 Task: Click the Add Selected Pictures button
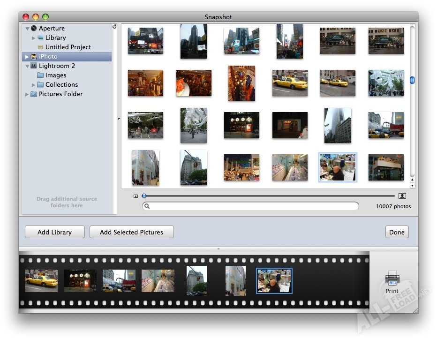(x=131, y=232)
